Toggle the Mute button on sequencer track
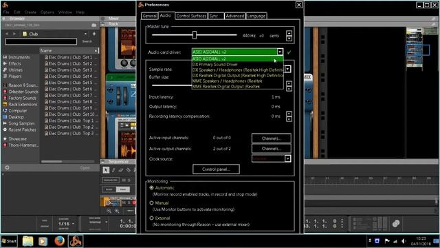Image resolution: width=440 pixels, height=248 pixels. pyautogui.click(x=124, y=203)
